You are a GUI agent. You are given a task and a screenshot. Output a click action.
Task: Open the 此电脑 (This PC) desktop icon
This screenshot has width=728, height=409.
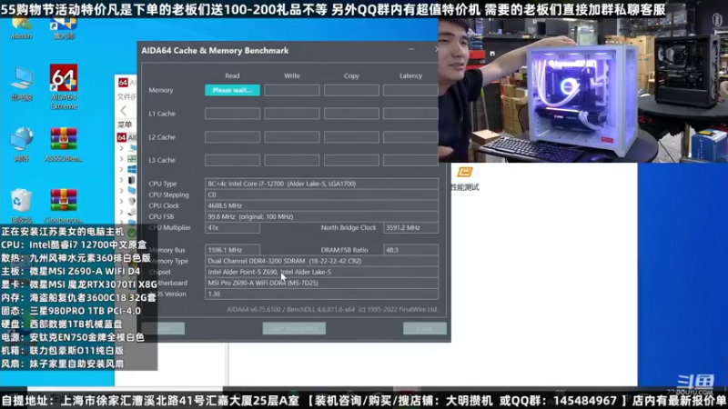(21, 84)
